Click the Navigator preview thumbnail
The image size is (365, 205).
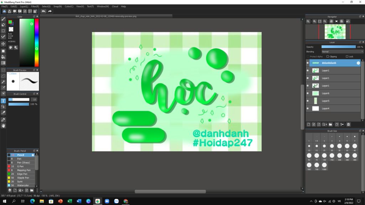pos(335,32)
